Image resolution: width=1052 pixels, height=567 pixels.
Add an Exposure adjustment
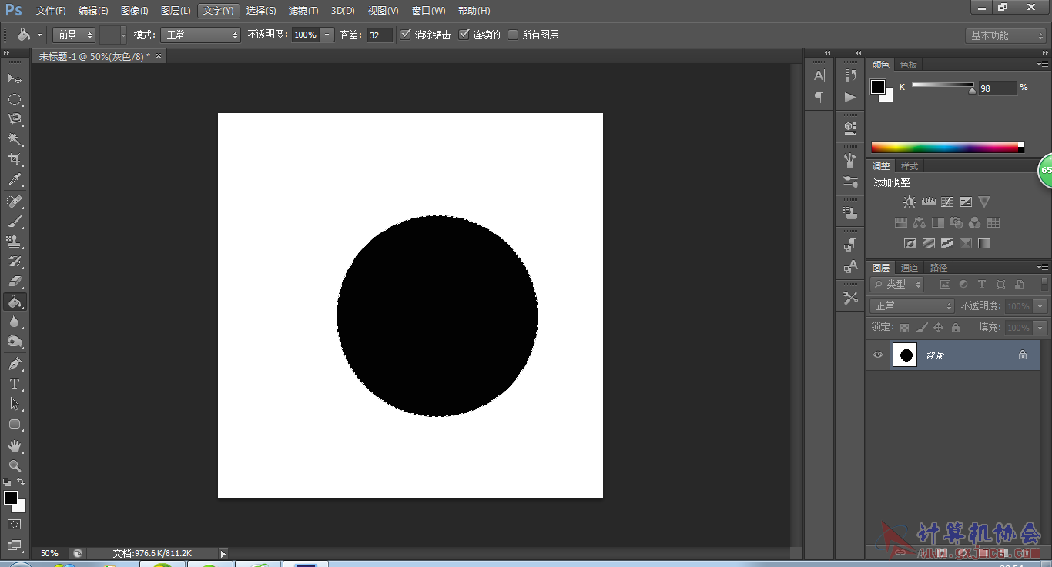(966, 202)
